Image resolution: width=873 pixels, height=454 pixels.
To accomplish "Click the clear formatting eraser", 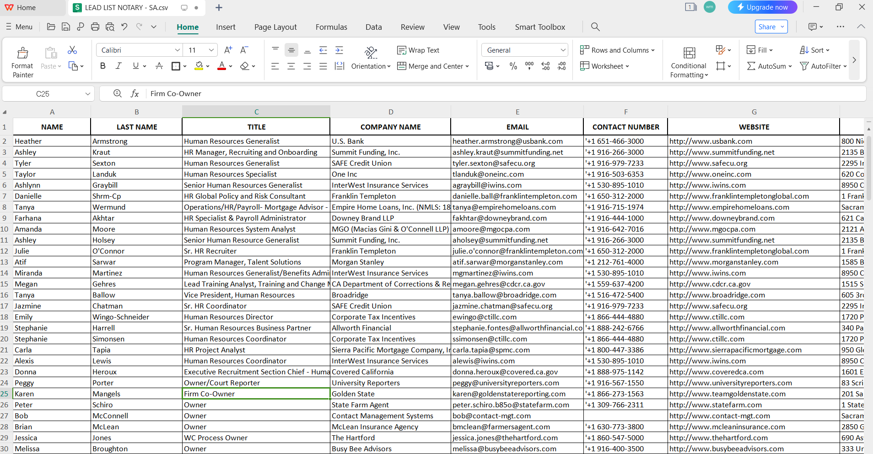I will (245, 66).
